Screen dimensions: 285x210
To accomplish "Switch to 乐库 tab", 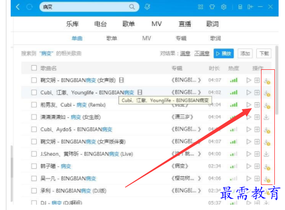I will pyautogui.click(x=73, y=24).
